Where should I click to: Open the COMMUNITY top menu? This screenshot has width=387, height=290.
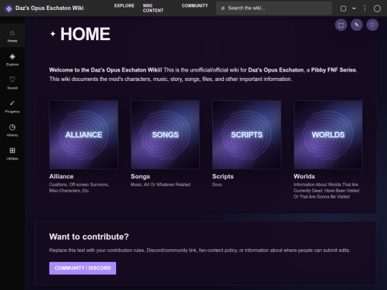coord(195,6)
